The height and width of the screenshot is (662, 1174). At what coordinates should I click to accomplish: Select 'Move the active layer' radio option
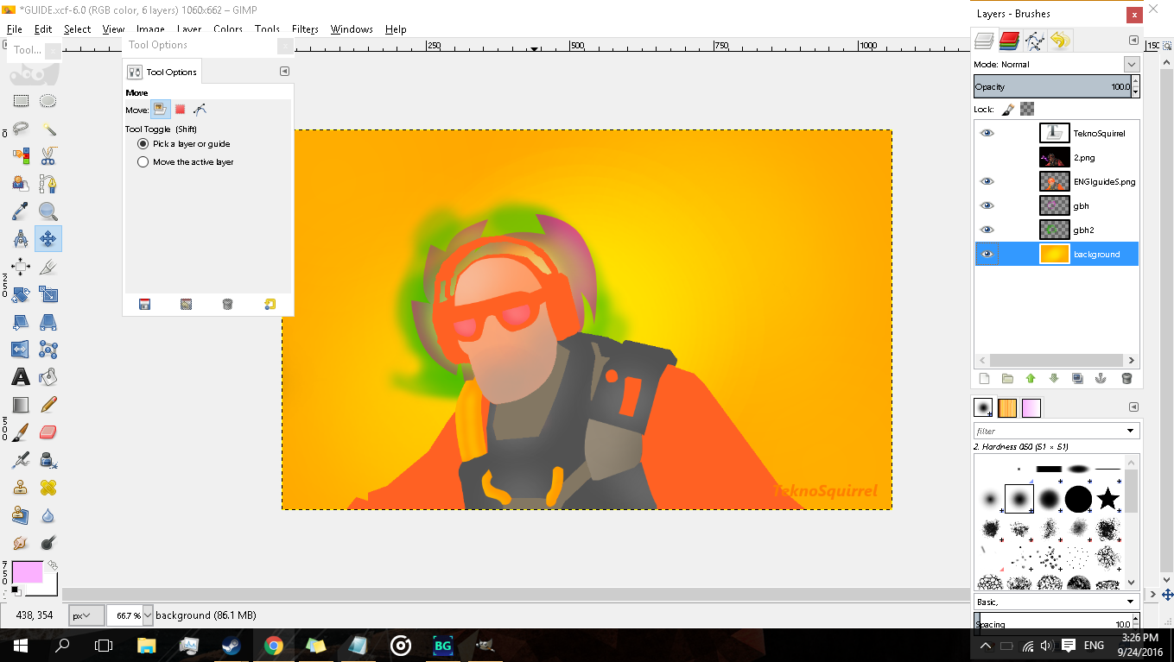(143, 162)
